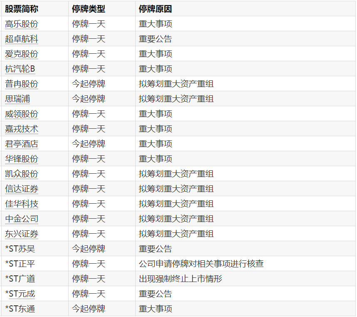Open the 爱克股份 stock link
This screenshot has height=317, width=357.
point(21,54)
